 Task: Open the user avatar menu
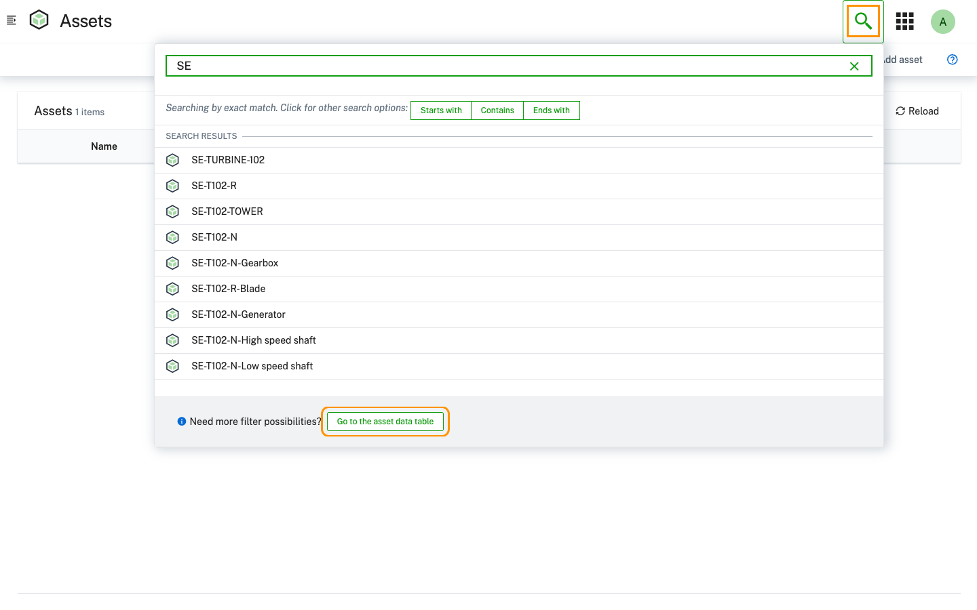[942, 22]
